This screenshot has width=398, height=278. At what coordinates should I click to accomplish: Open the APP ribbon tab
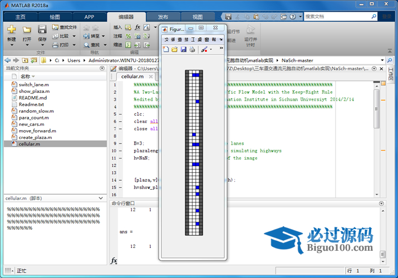tap(90, 17)
